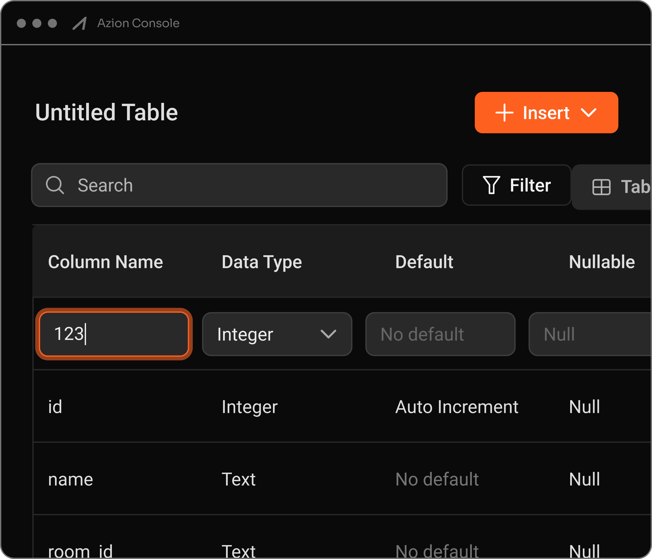This screenshot has height=559, width=652.
Task: Click the Nullable column header
Action: [602, 262]
